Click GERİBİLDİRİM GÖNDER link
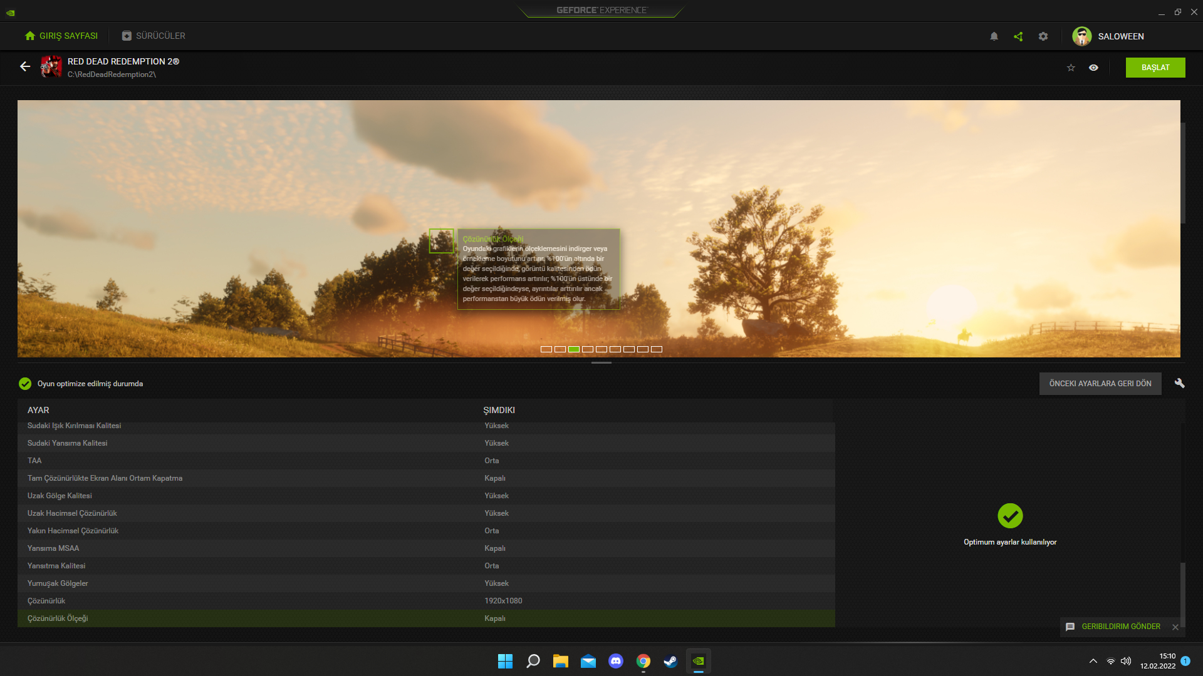Image resolution: width=1203 pixels, height=676 pixels. coord(1121,627)
